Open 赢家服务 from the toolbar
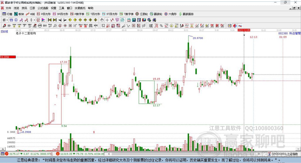This screenshot has height=163, width=301. (x=186, y=14)
